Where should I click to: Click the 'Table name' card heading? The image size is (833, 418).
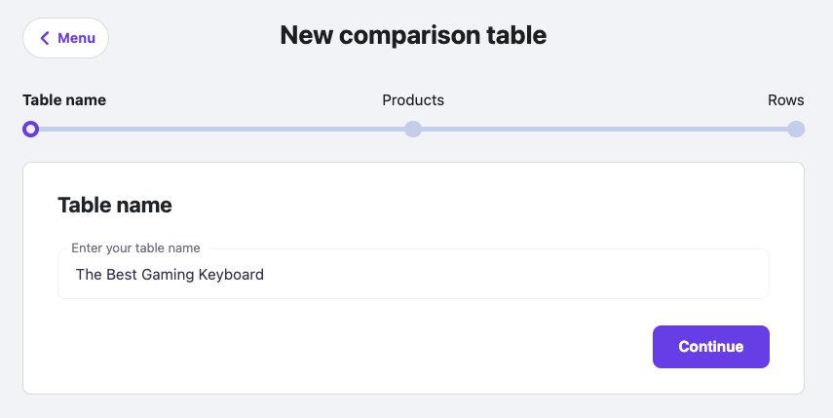pyautogui.click(x=115, y=205)
